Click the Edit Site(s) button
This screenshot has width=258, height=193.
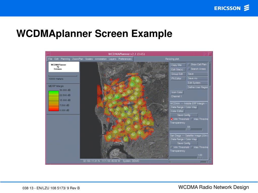pyautogui.click(x=178, y=70)
